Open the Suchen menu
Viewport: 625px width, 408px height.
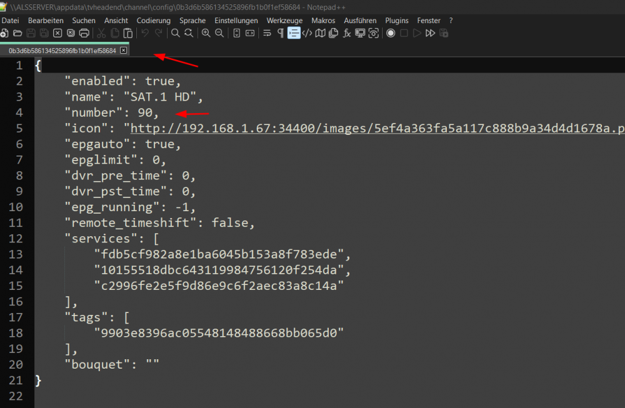pos(84,21)
